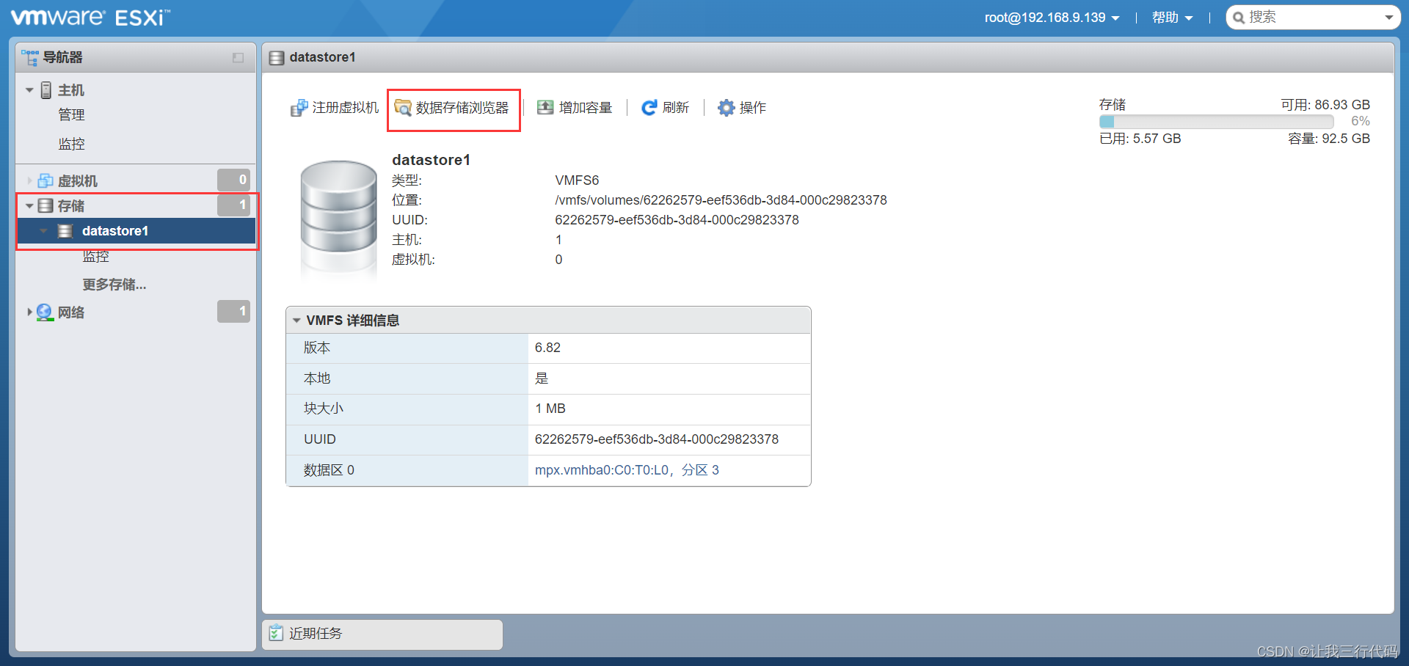1409x666 pixels.
Task: Minimize the 导航器 navigator panel
Action: click(x=238, y=57)
